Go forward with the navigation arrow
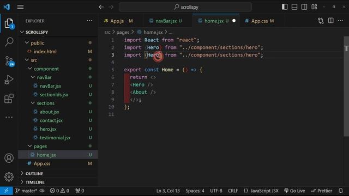The width and height of the screenshot is (349, 196). [111, 7]
